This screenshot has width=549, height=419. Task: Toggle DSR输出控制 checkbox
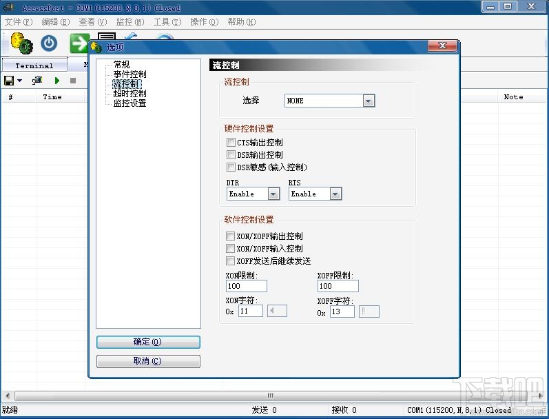(x=231, y=154)
